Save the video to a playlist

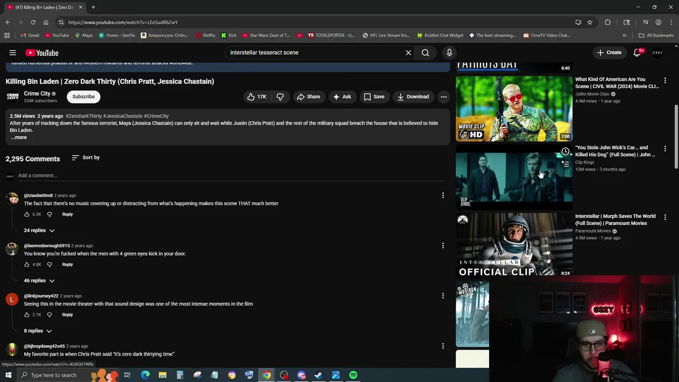coord(374,97)
